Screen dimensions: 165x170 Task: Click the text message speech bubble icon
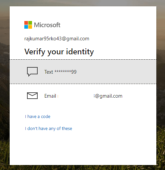(x=32, y=72)
